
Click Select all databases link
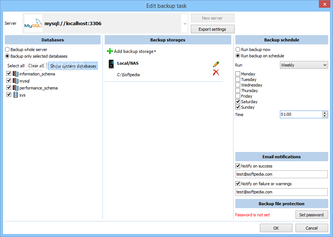(x=16, y=66)
